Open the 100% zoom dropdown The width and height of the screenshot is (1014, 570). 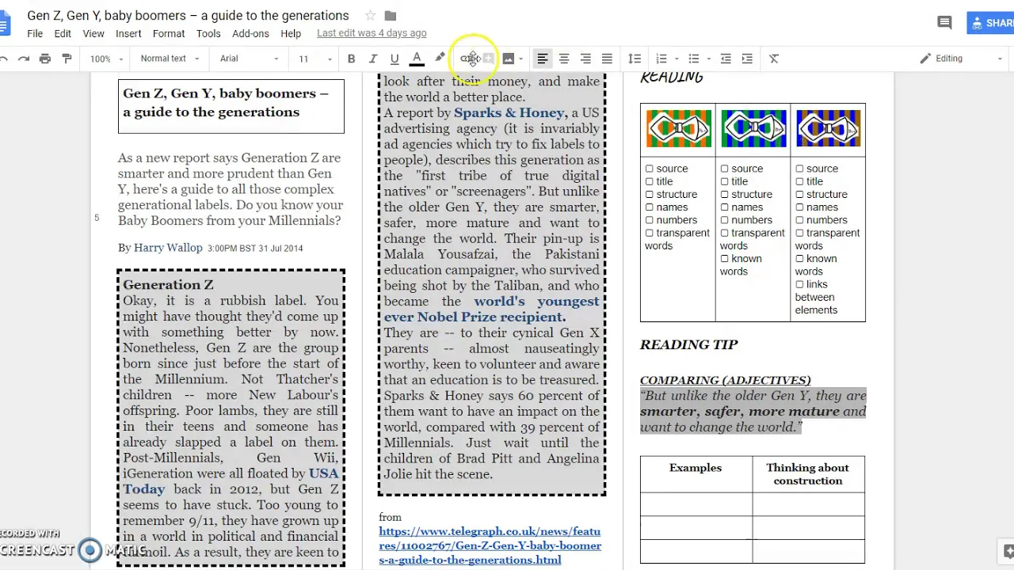[106, 59]
